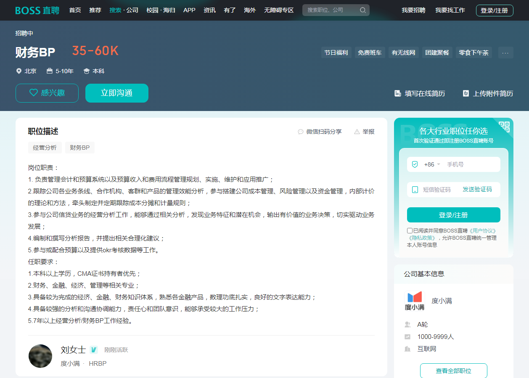
Task: Open APP in the top navigation
Action: coord(189,10)
